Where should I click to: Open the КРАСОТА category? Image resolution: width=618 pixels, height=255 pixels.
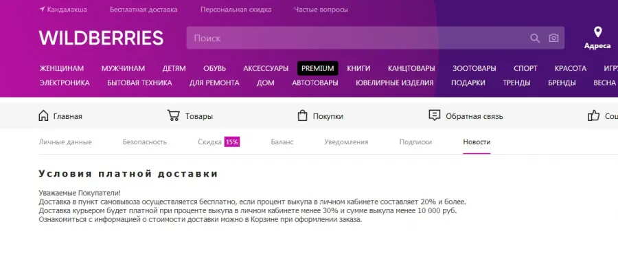pos(571,68)
